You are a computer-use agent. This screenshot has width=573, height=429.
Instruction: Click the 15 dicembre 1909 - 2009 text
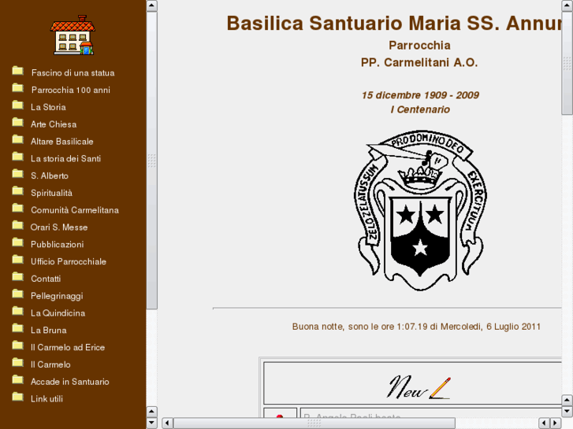tap(420, 95)
